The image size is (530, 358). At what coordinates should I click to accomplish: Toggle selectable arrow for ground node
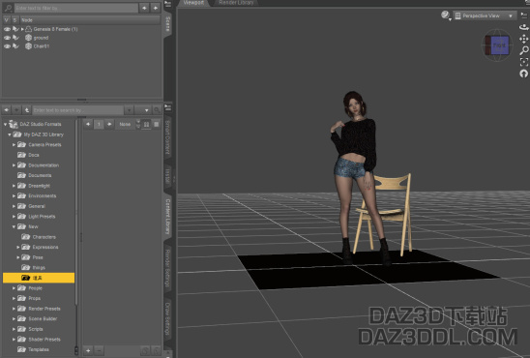pyautogui.click(x=15, y=38)
